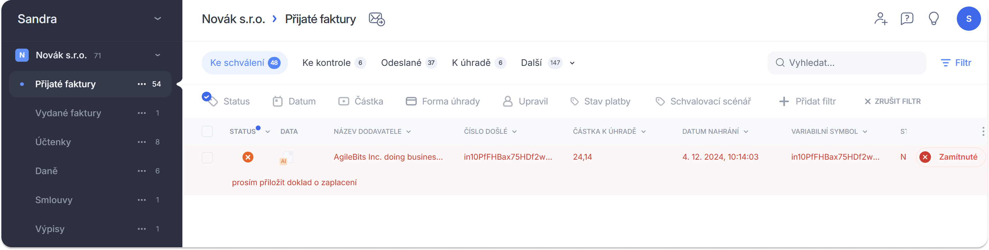Click the Vyhledat search field
989x250 pixels.
(846, 63)
